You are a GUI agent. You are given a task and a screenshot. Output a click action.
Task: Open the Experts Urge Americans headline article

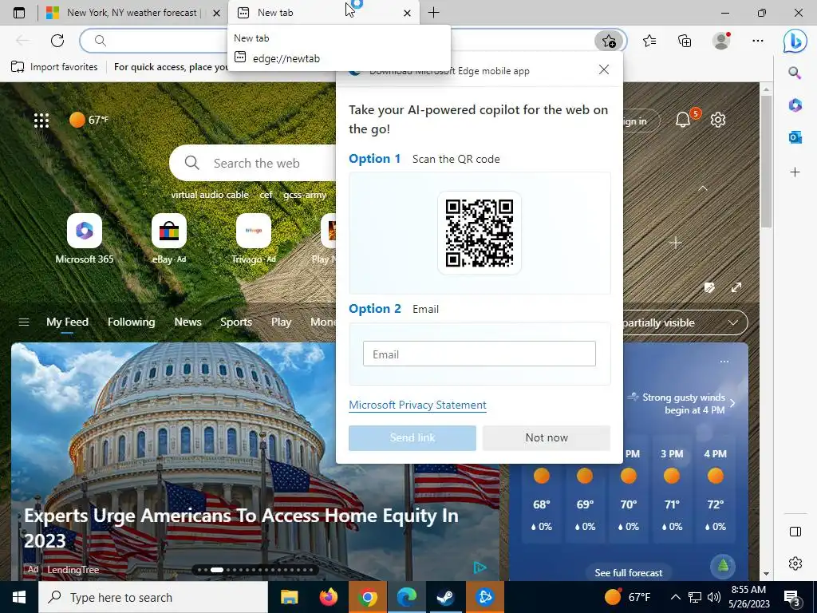[x=241, y=528]
